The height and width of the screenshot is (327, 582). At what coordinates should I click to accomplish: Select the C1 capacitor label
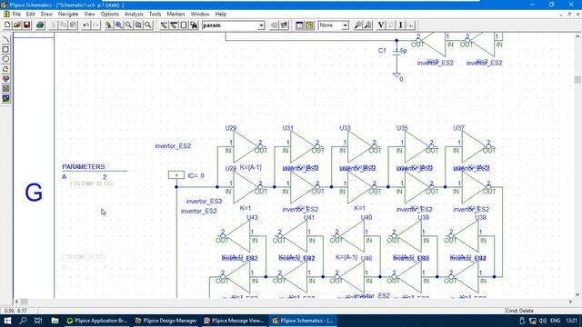[x=382, y=51]
